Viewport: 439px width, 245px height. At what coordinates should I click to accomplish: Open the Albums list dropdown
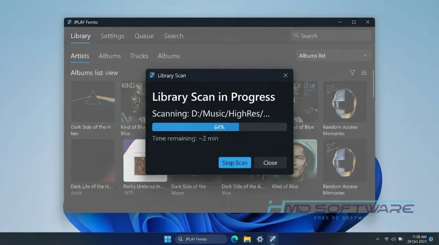click(333, 56)
